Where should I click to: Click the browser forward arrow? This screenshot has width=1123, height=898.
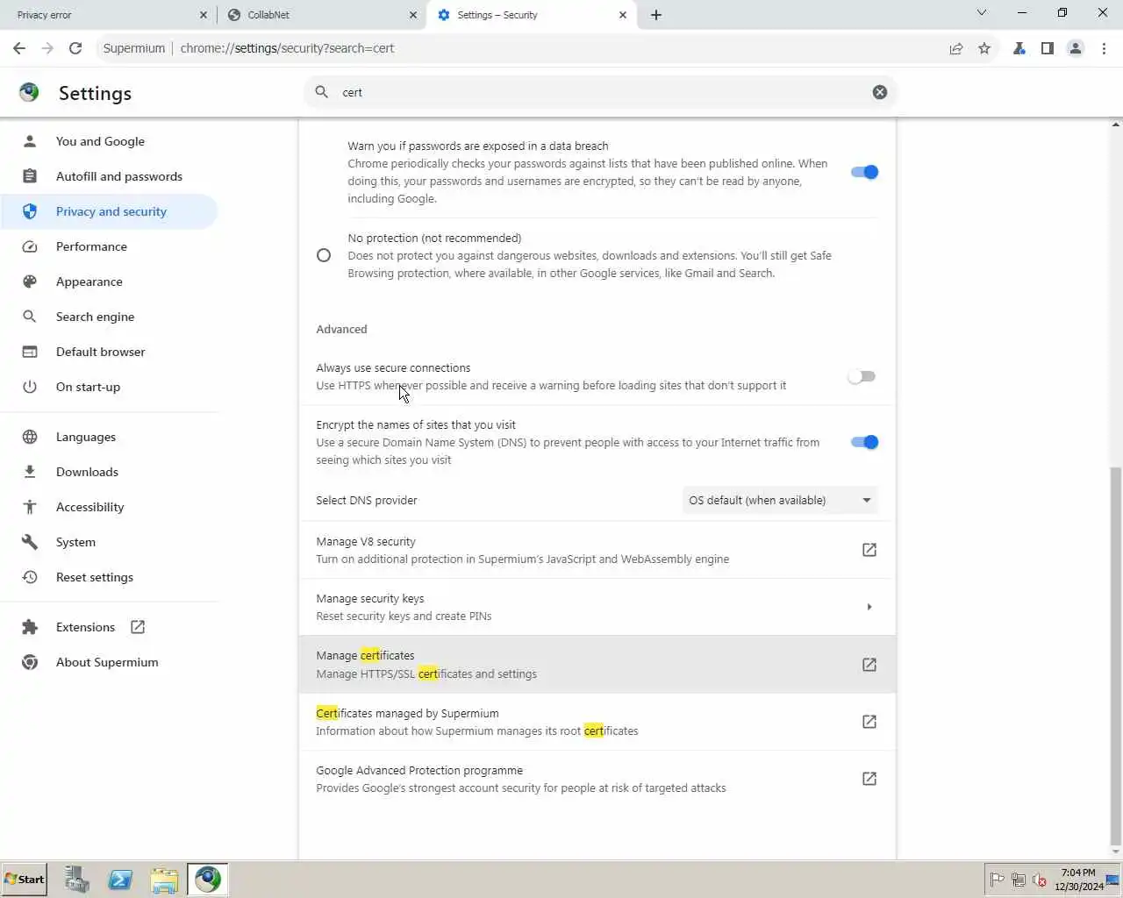47,48
